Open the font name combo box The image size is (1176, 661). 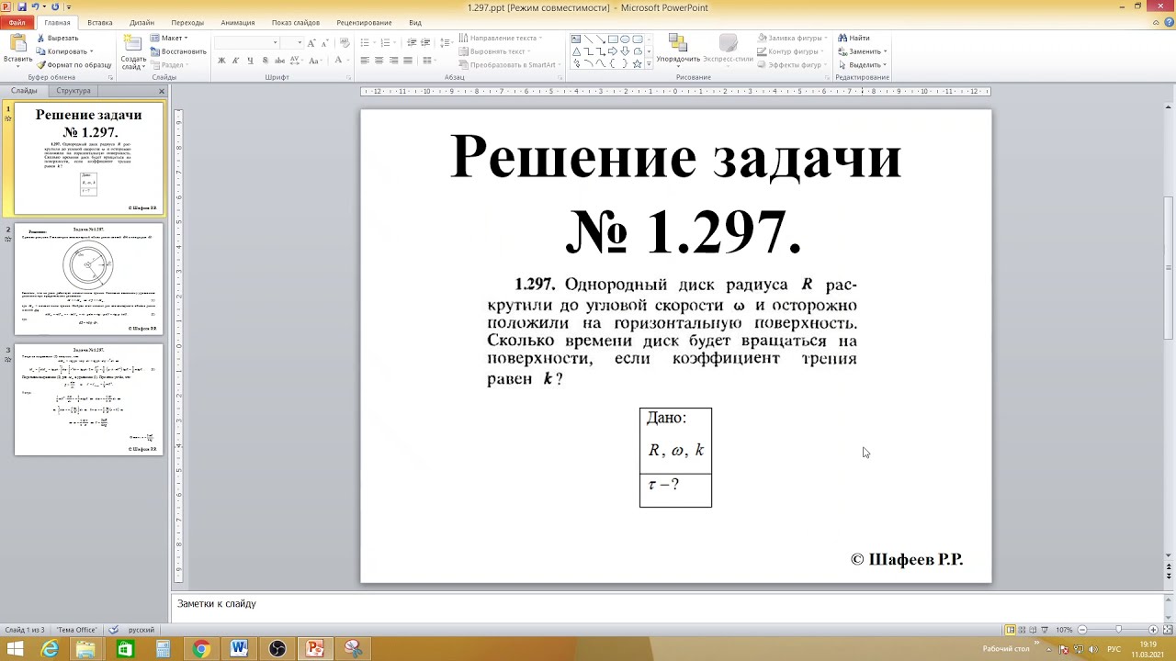click(x=246, y=43)
